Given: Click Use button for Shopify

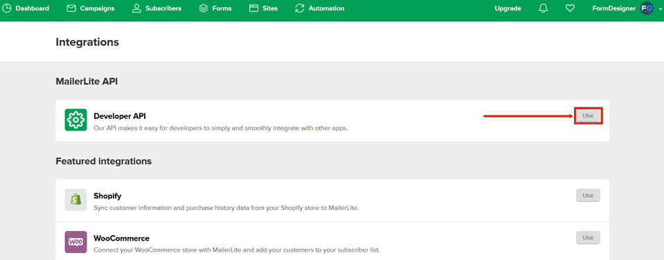Looking at the screenshot, I should pos(588,195).
